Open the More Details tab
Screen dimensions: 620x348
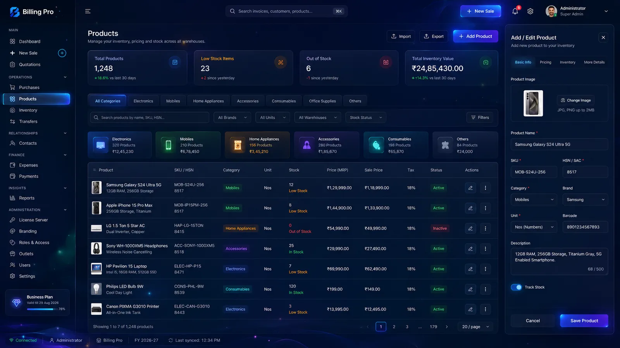(594, 62)
